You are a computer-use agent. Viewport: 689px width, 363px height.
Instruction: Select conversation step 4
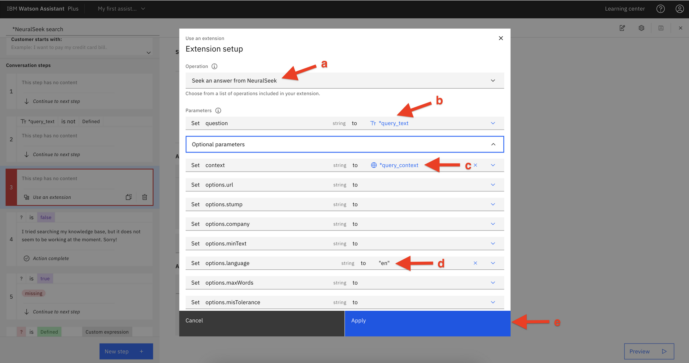[x=80, y=240]
